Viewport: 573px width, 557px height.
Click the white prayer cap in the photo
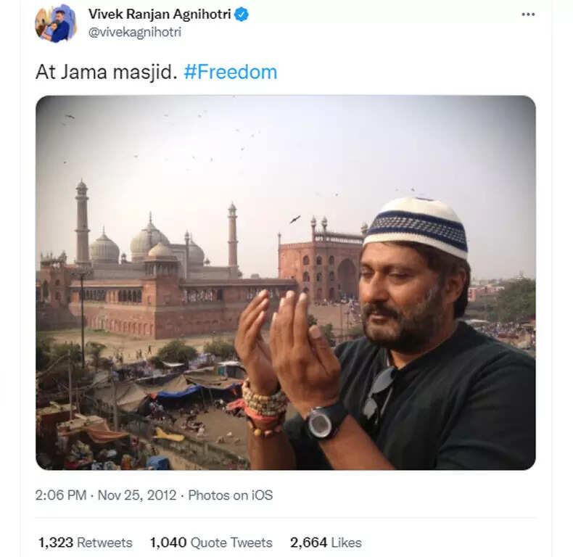pos(416,226)
